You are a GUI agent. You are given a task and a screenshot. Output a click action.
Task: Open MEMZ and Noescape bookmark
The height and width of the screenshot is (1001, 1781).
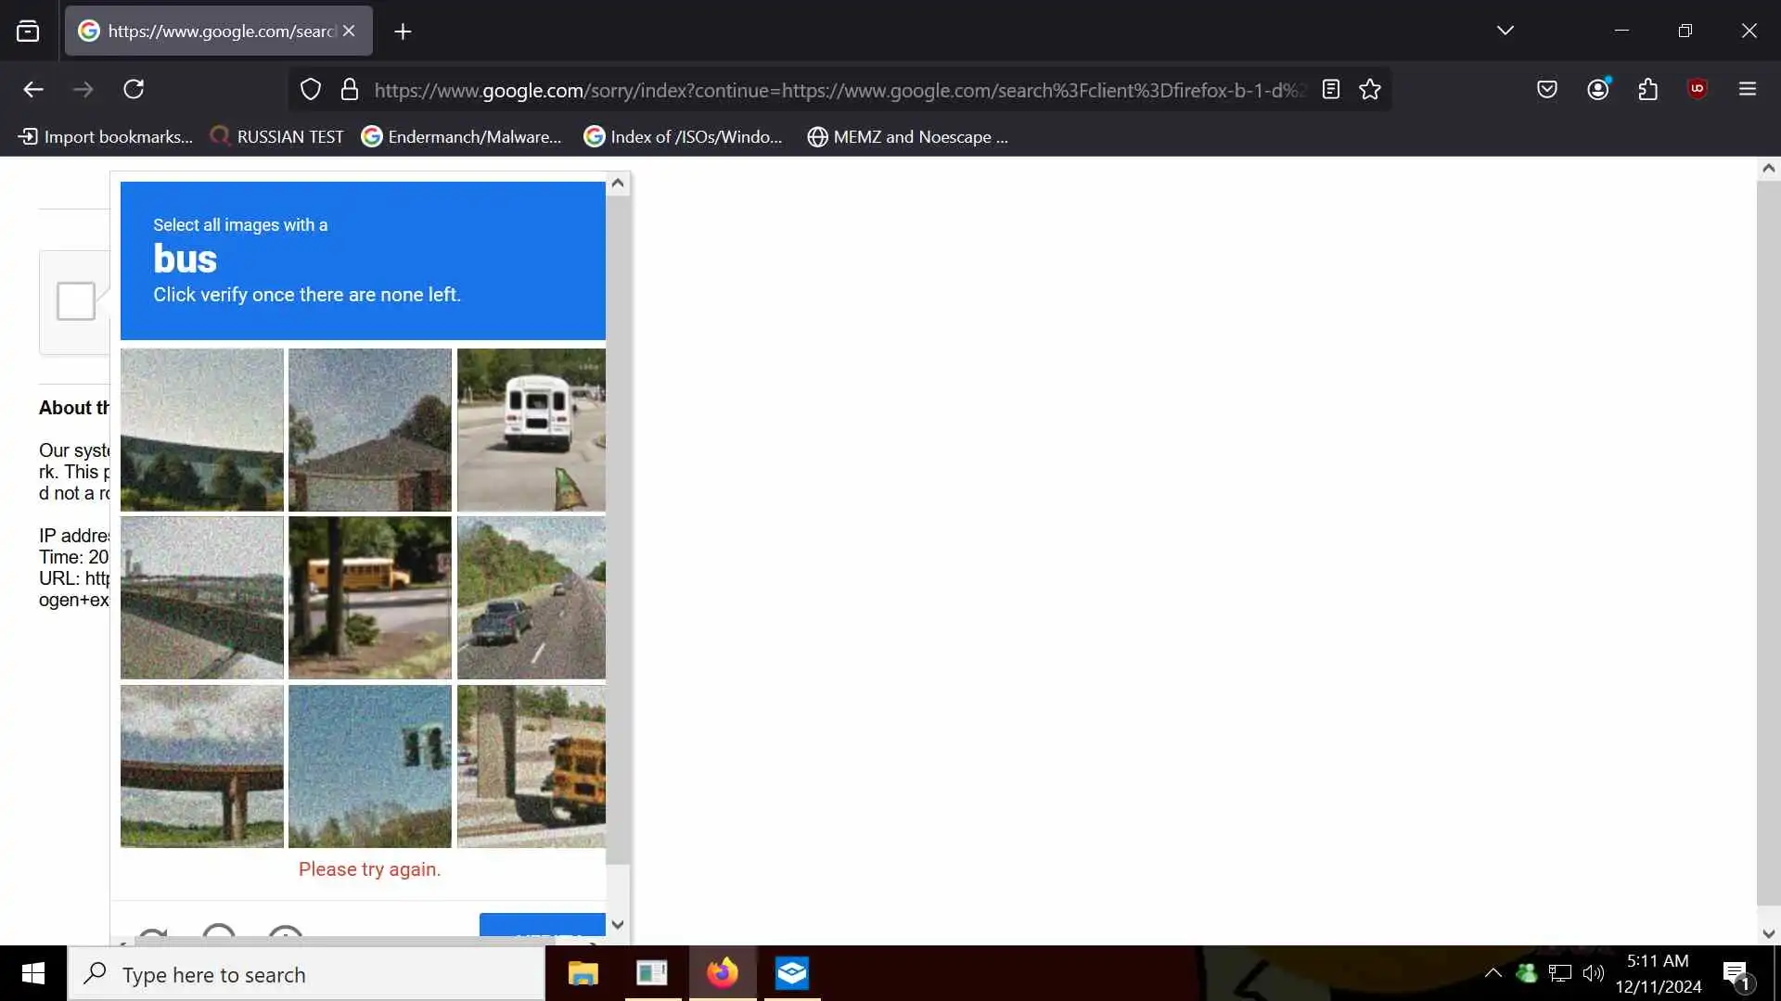(907, 137)
